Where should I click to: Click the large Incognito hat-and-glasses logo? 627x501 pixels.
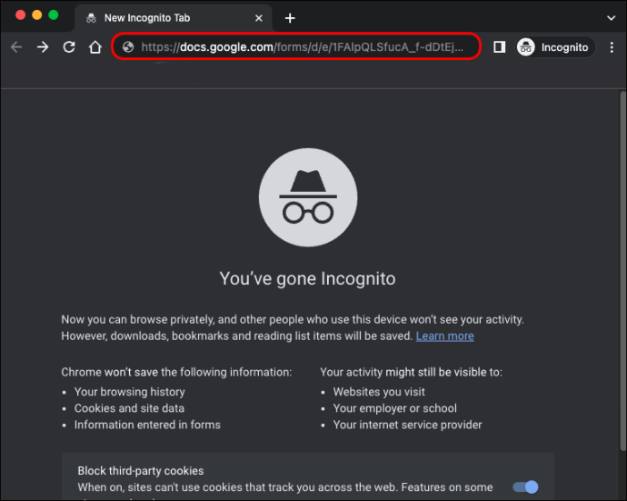tap(307, 197)
